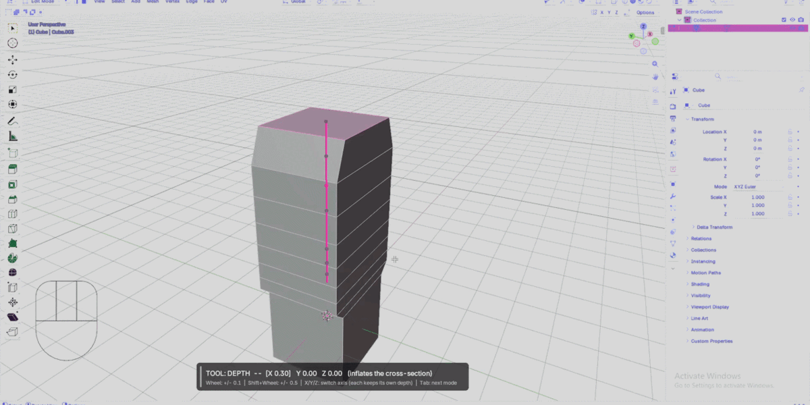
Task: Click the viewport zoom magnifier icon
Action: tap(655, 64)
